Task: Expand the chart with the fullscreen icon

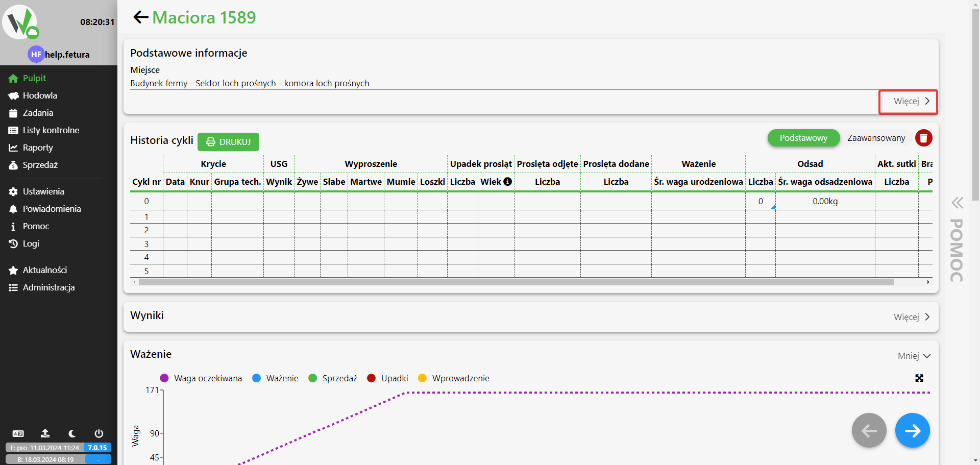Action: coord(919,378)
